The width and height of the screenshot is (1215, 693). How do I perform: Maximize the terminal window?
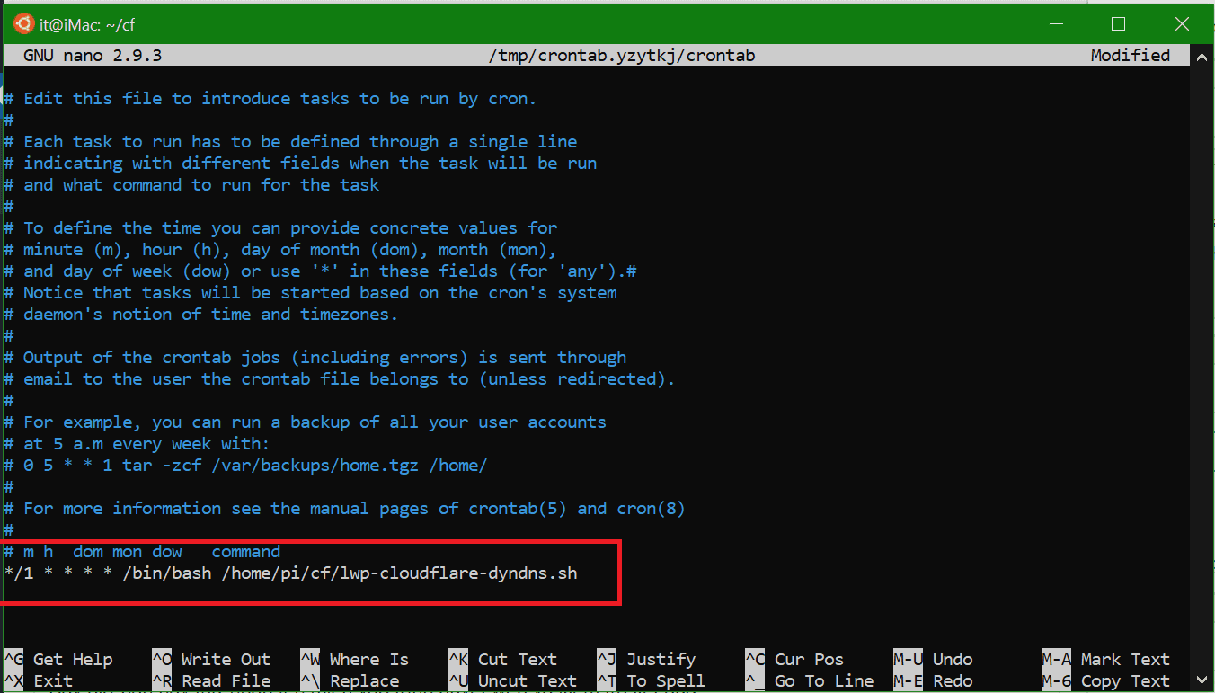(x=1118, y=24)
